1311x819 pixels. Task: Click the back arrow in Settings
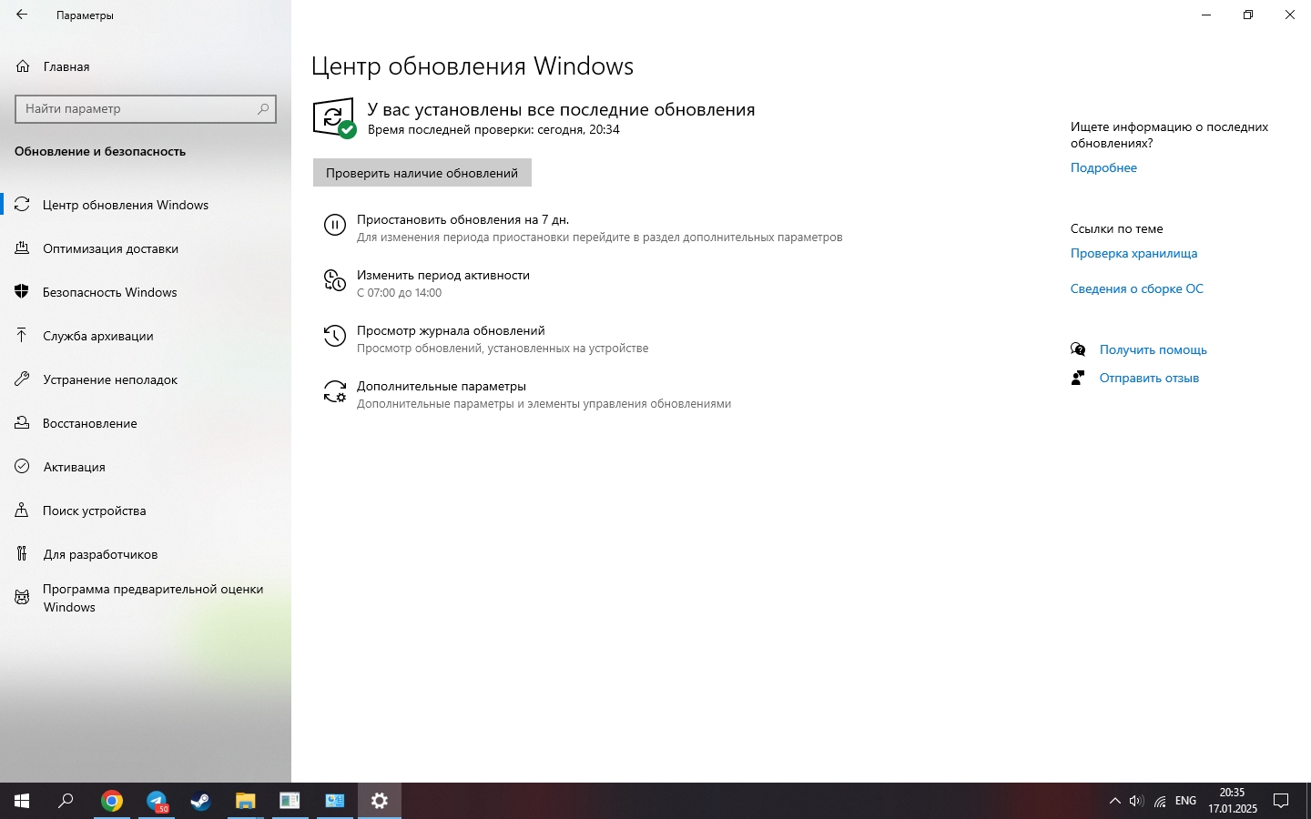22,15
